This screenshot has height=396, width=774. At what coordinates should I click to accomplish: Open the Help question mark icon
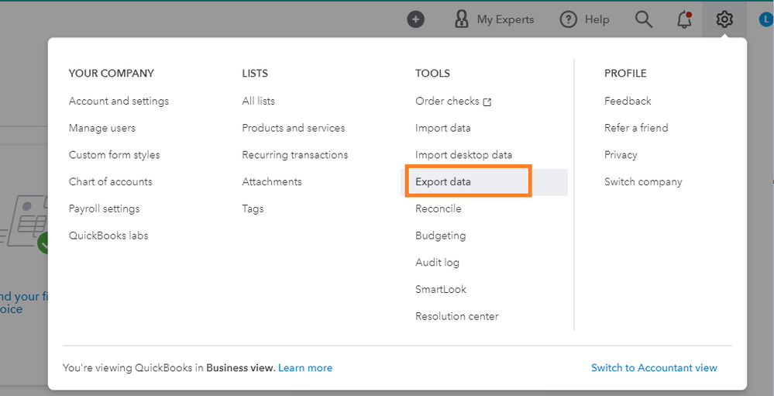569,19
